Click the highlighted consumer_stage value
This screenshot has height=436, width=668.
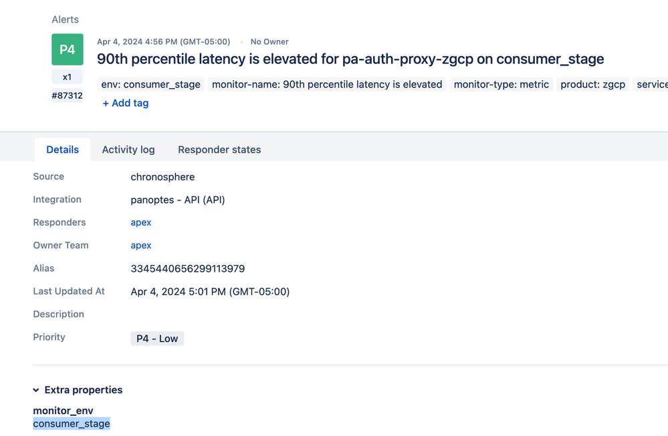coord(72,423)
